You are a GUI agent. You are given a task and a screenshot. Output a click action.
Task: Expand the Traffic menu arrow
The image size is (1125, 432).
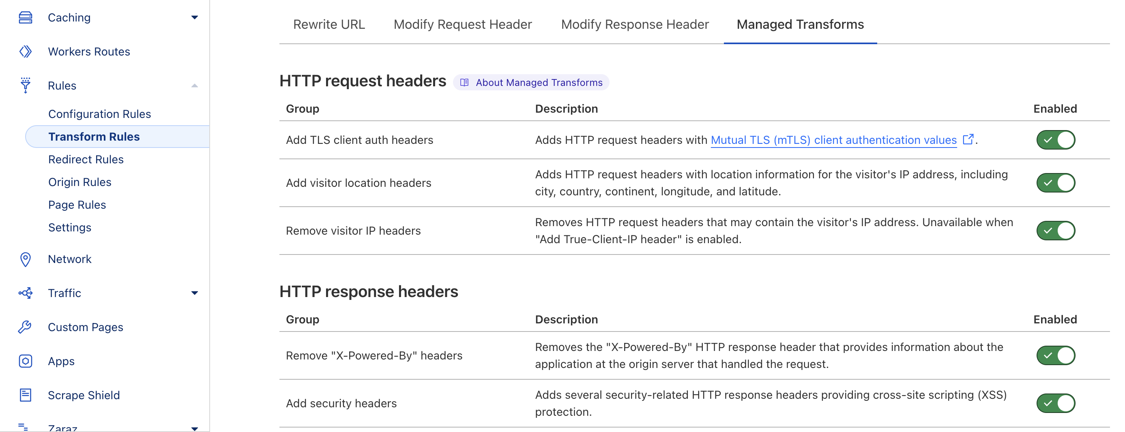click(195, 293)
